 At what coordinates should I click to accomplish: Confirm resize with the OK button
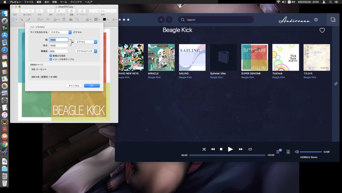[x=92, y=86]
